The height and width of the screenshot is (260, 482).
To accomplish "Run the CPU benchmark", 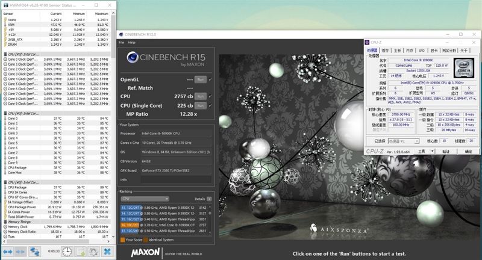I will (x=201, y=96).
